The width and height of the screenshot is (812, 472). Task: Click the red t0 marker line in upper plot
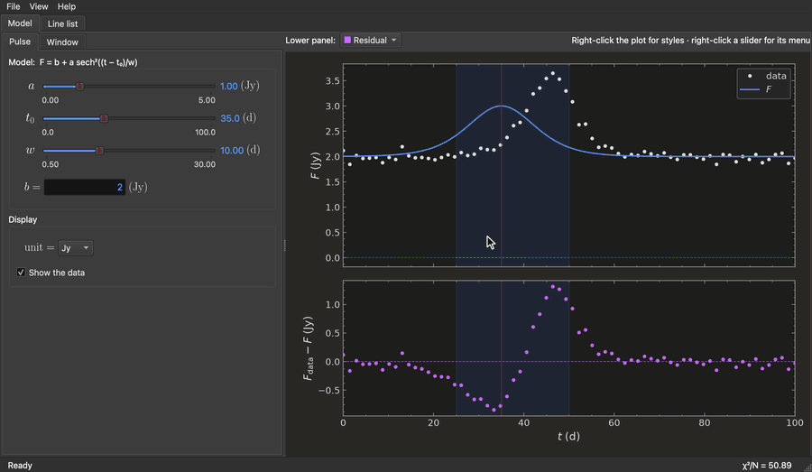[x=502, y=165]
